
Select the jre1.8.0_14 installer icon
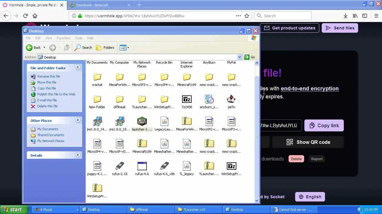[x=97, y=122]
